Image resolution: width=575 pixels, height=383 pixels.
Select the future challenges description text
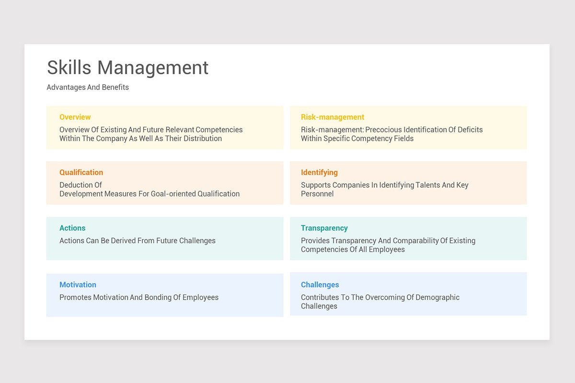pos(137,240)
